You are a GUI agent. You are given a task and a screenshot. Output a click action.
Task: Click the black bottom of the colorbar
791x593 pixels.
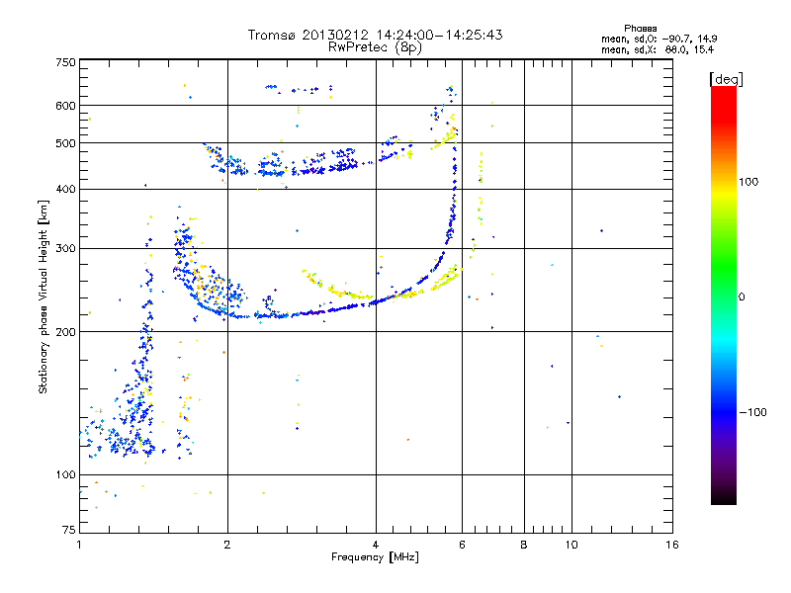tap(724, 497)
